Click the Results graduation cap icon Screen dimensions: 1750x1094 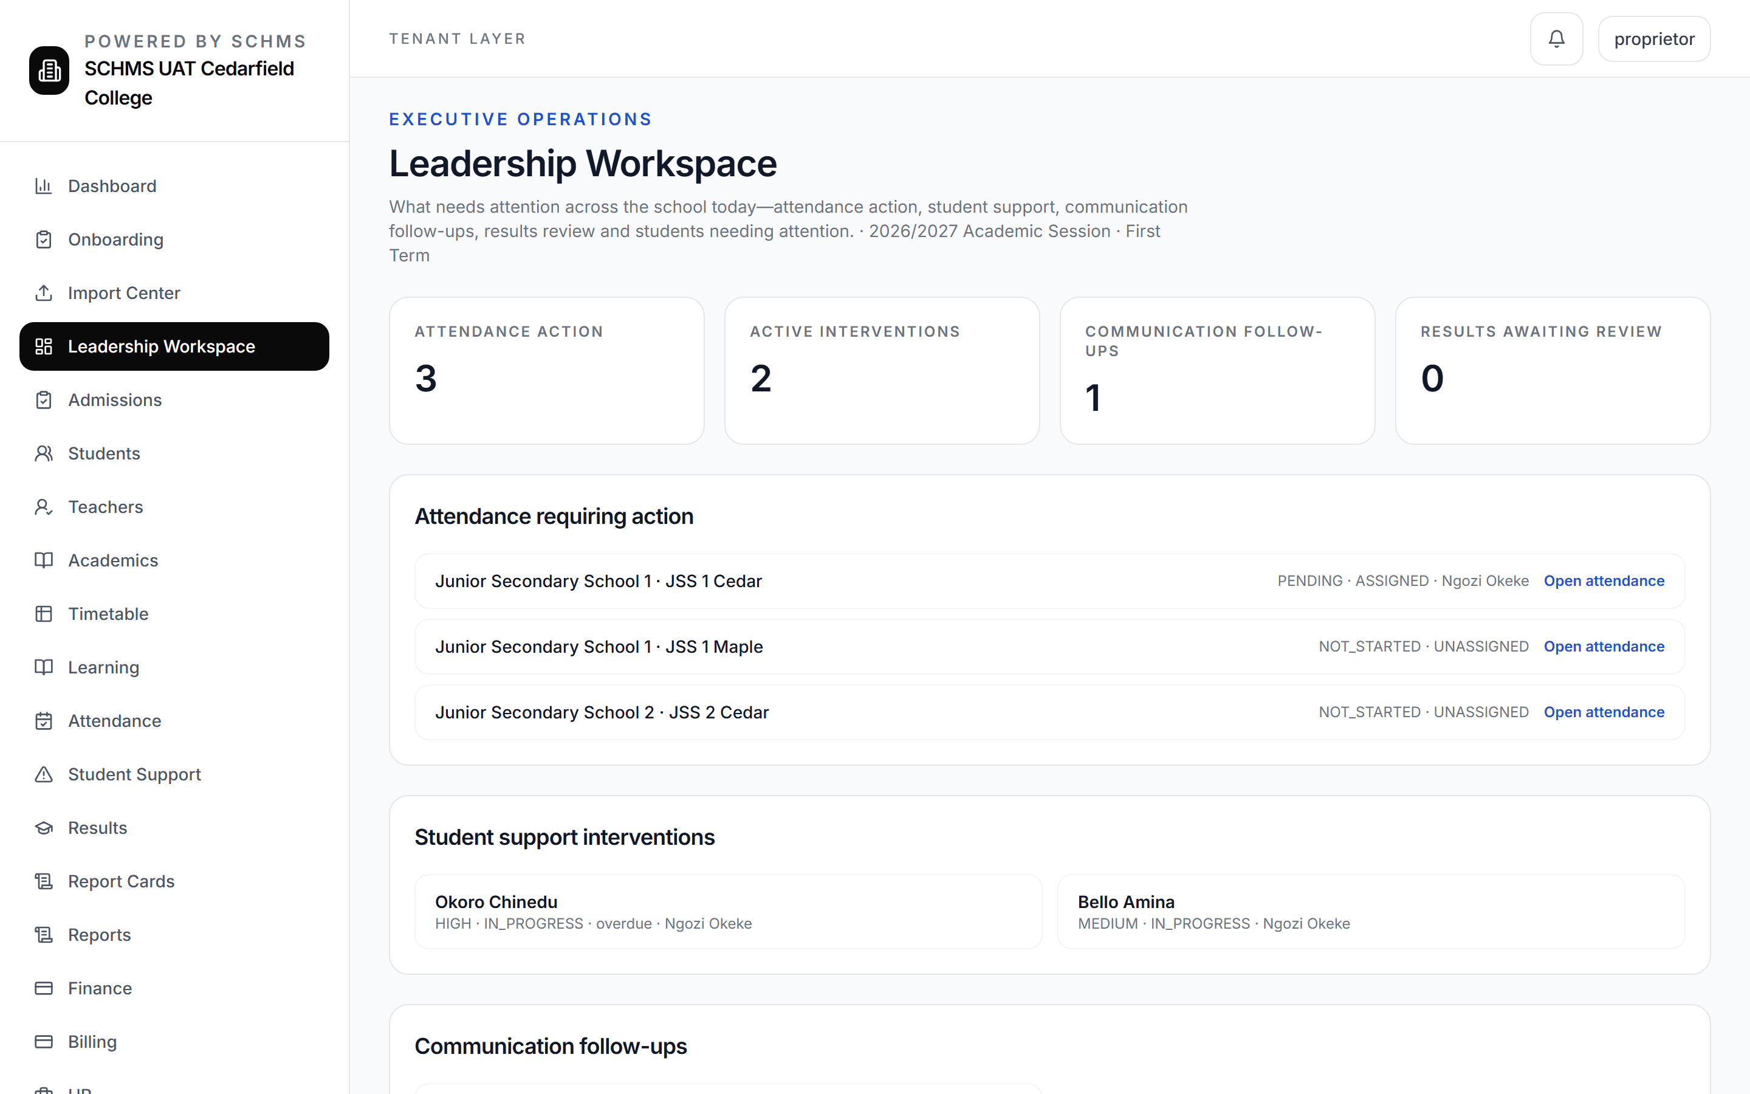pyautogui.click(x=43, y=828)
